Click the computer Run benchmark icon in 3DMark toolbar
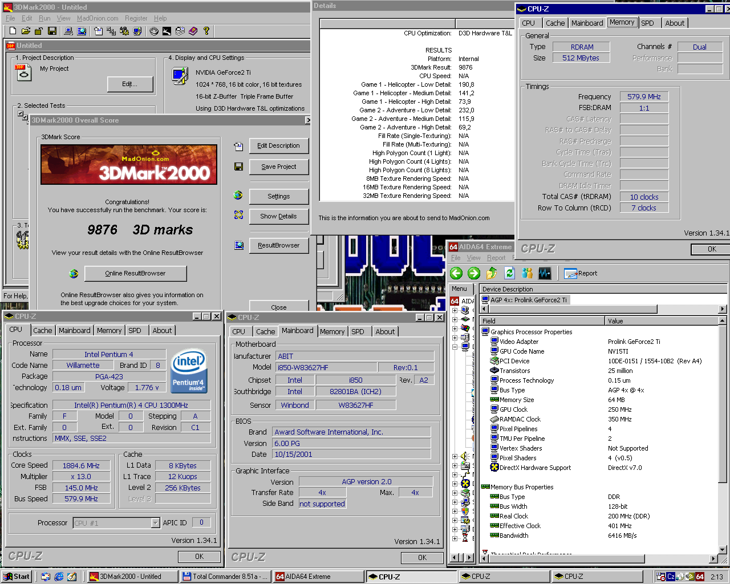 pyautogui.click(x=68, y=31)
